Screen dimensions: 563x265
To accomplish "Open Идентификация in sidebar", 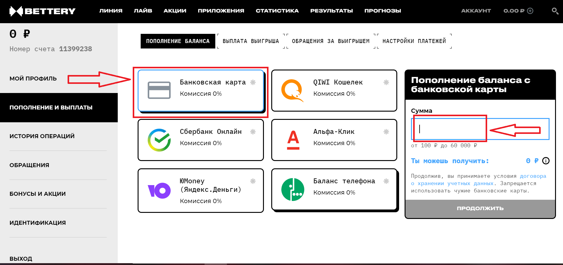I will pyautogui.click(x=38, y=223).
